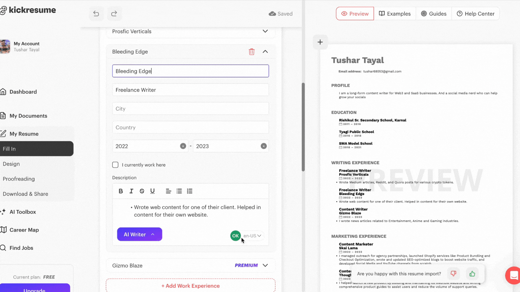Image resolution: width=520 pixels, height=292 pixels.
Task: Click the redo arrow button
Action: (x=114, y=14)
